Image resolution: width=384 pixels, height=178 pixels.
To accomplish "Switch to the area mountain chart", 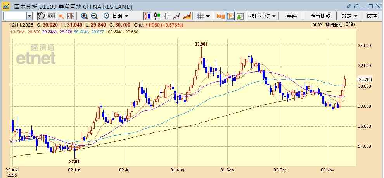I will (x=187, y=16).
